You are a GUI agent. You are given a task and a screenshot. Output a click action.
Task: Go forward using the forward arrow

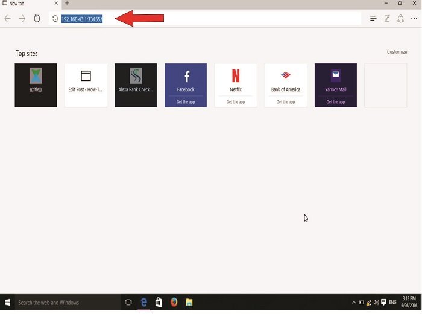point(22,19)
